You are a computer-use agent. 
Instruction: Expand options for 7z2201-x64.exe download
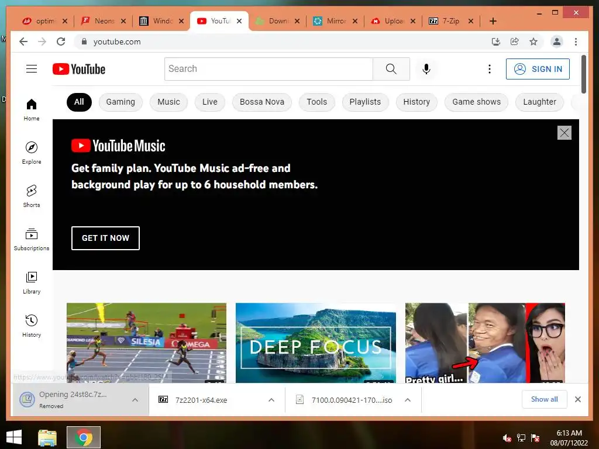271,400
